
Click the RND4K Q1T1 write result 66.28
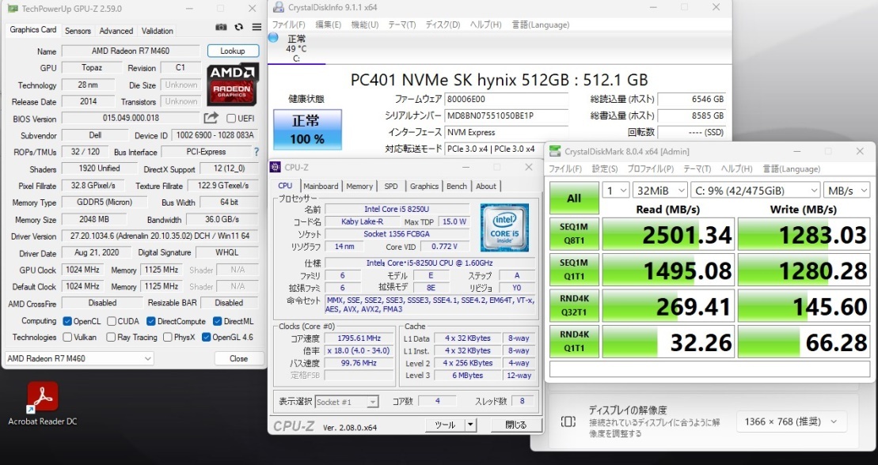[x=804, y=342]
